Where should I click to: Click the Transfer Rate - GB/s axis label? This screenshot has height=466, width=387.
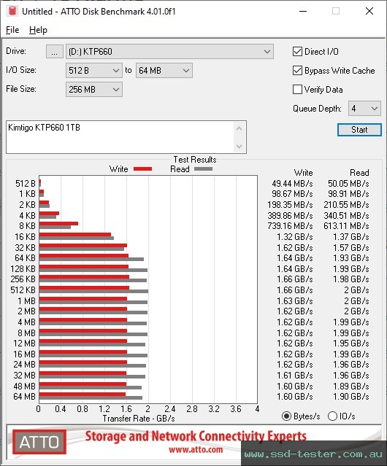point(139,419)
